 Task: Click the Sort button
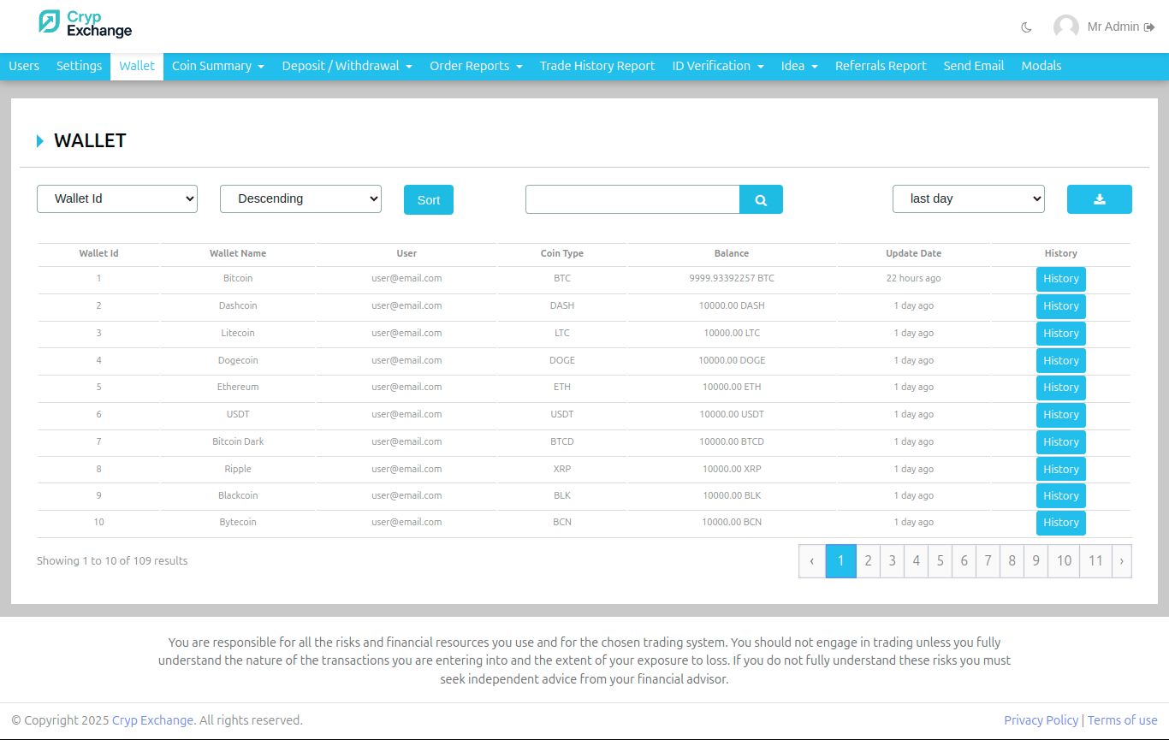pyautogui.click(x=429, y=200)
